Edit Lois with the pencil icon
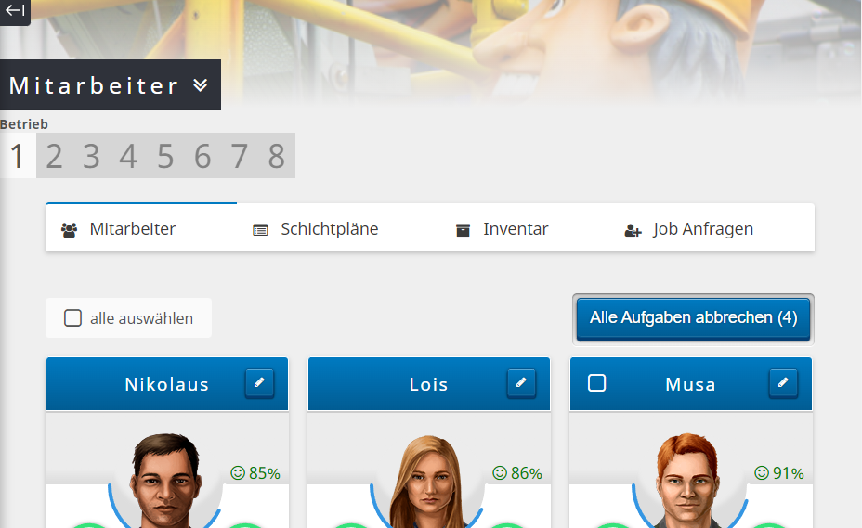Image resolution: width=862 pixels, height=528 pixels. tap(521, 383)
